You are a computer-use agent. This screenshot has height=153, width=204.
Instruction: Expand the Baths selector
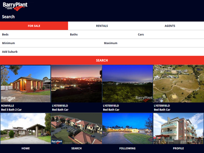[102, 34]
